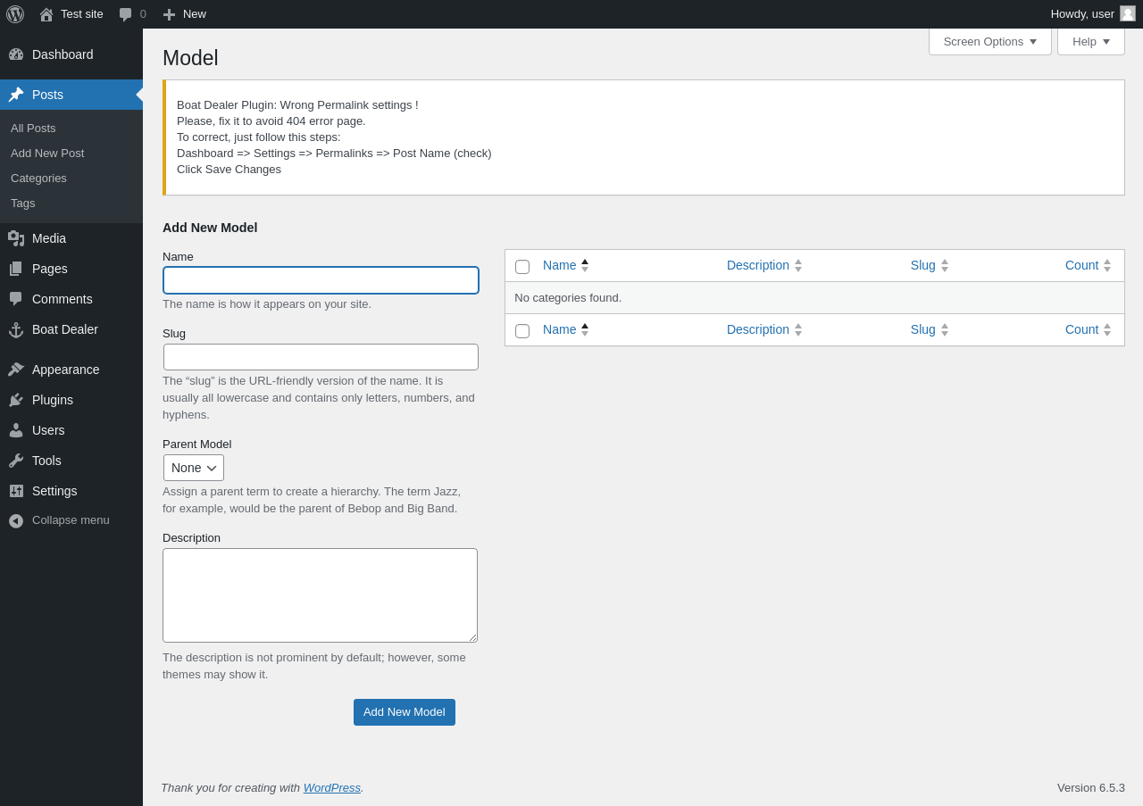Click Howdy, user account text
Screen dimensions: 1143x806
point(1082,13)
